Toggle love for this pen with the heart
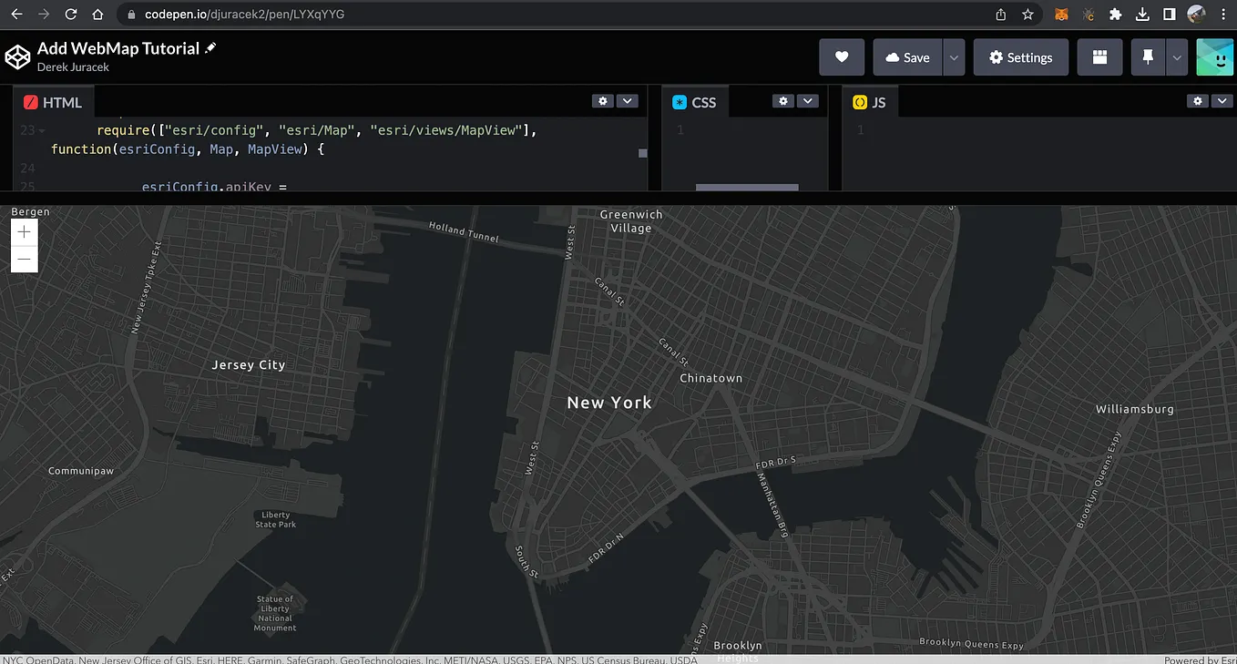Image resolution: width=1237 pixels, height=664 pixels. 841,56
